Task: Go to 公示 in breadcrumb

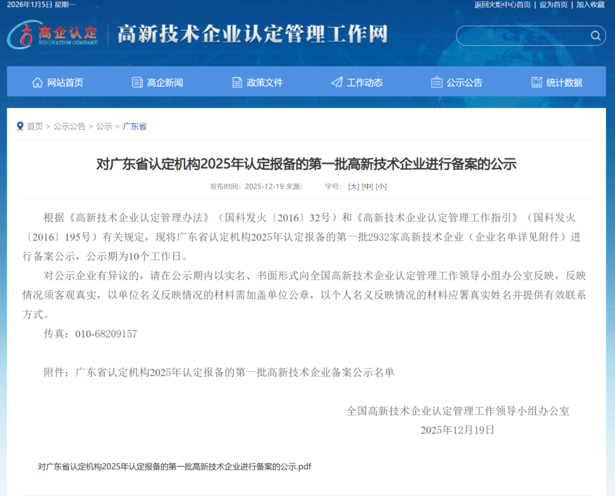Action: pyautogui.click(x=104, y=126)
